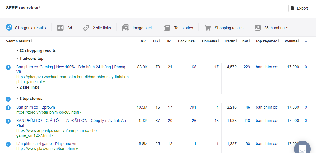Open bàn phím chơi game Playzone.vn result
The image size is (316, 153).
[x=46, y=144]
